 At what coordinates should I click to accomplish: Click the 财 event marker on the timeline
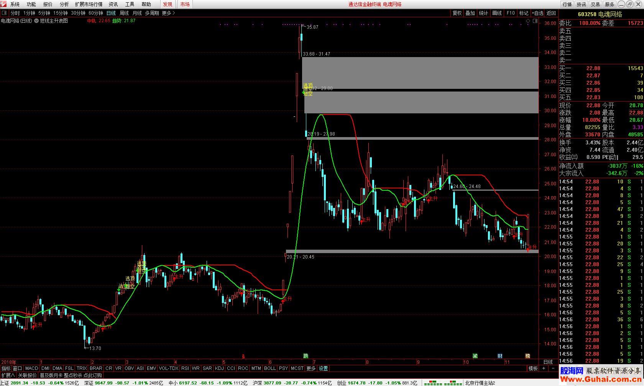500,356
